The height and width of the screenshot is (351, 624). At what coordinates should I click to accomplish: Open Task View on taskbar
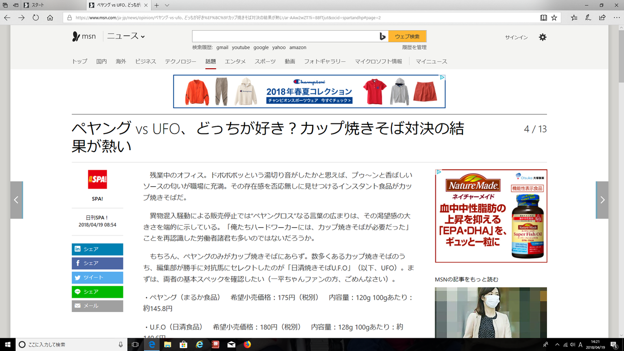click(x=136, y=345)
